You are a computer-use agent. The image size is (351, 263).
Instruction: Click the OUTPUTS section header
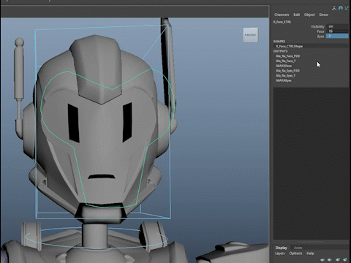click(280, 51)
